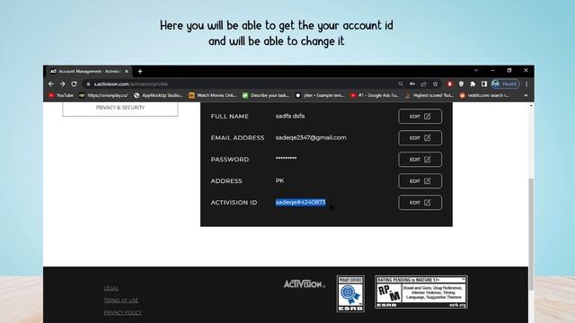Click the masked password value
This screenshot has height=323, width=575.
pos(286,158)
